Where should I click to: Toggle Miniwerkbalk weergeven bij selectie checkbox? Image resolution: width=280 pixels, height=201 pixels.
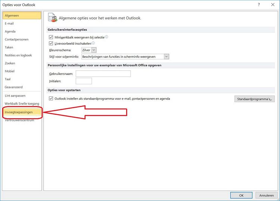click(x=51, y=37)
